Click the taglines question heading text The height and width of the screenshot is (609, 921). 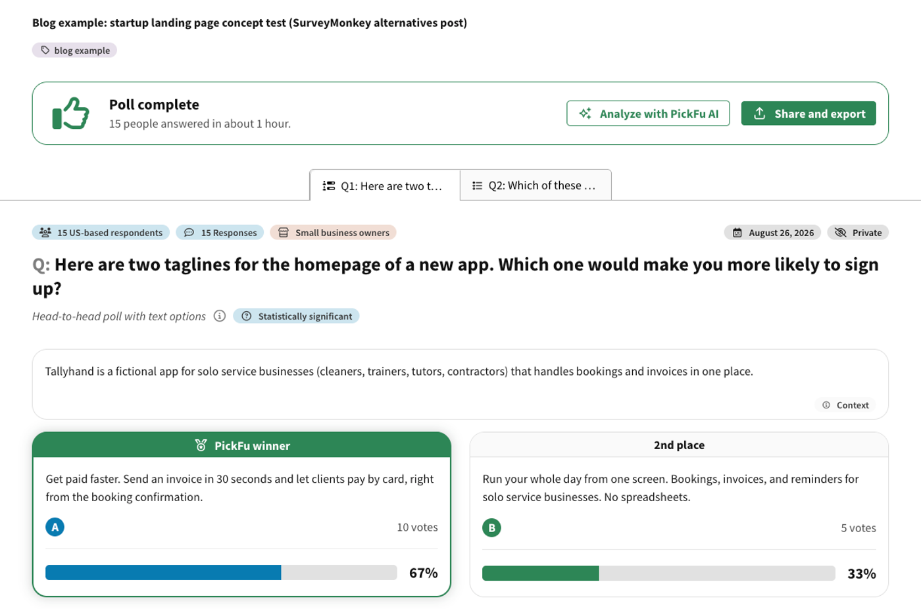coord(455,276)
